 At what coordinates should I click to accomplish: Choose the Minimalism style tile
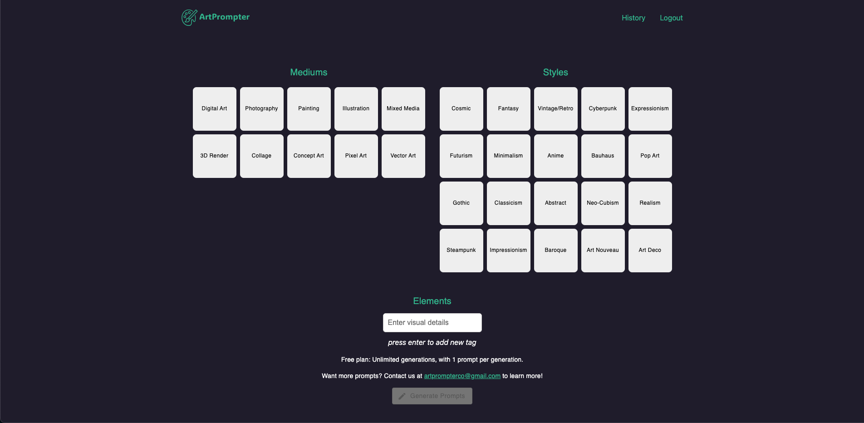tap(509, 156)
